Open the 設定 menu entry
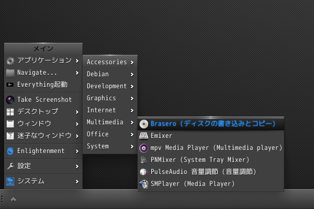This screenshot has height=209, width=314. coord(43,166)
